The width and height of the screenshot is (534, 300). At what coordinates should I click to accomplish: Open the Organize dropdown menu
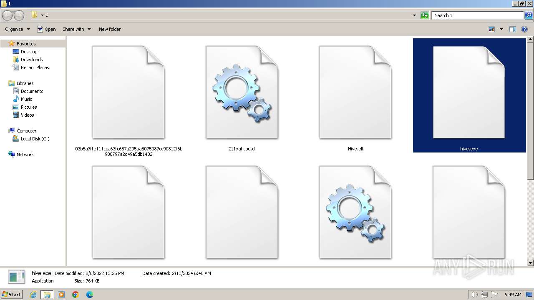tap(18, 29)
